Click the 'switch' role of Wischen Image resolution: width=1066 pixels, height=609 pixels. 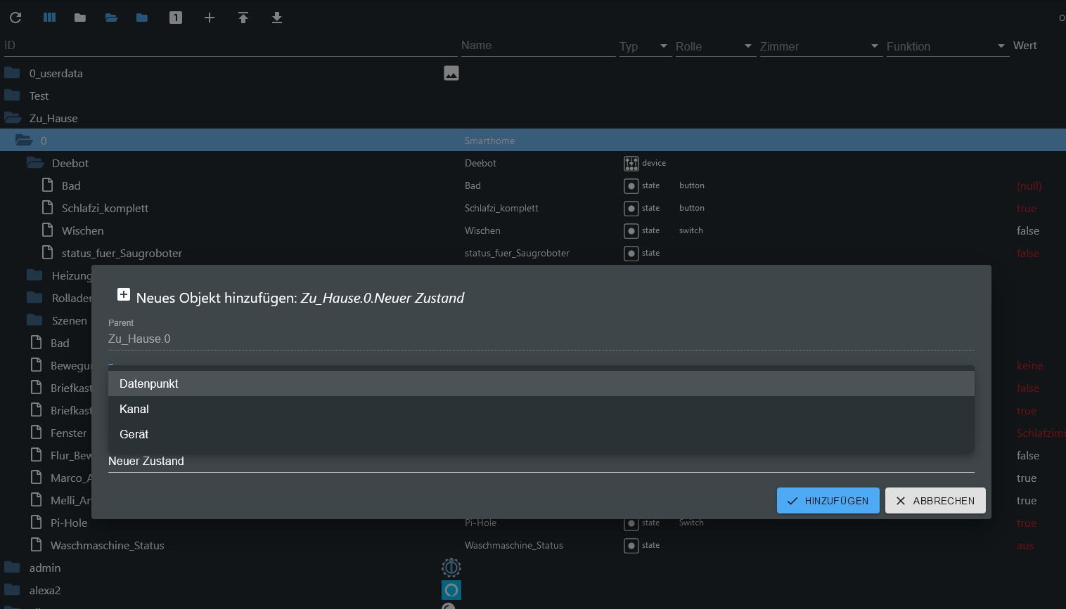coord(691,230)
